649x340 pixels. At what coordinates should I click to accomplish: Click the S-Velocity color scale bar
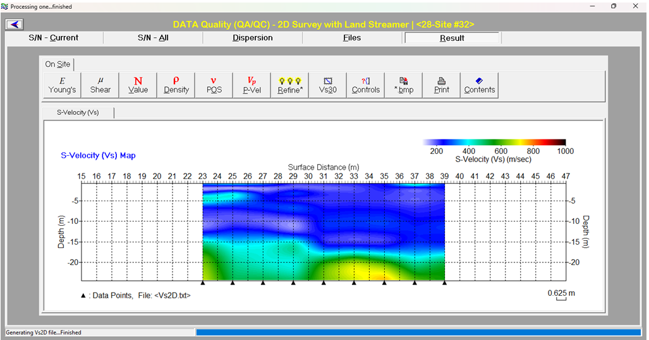[x=494, y=143]
